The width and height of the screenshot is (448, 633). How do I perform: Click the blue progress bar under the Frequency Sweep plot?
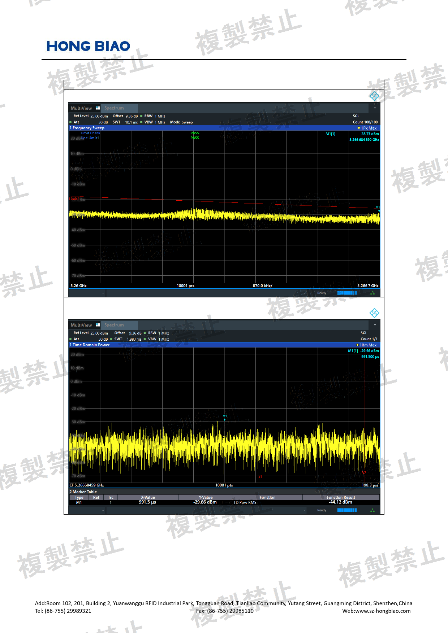click(347, 293)
